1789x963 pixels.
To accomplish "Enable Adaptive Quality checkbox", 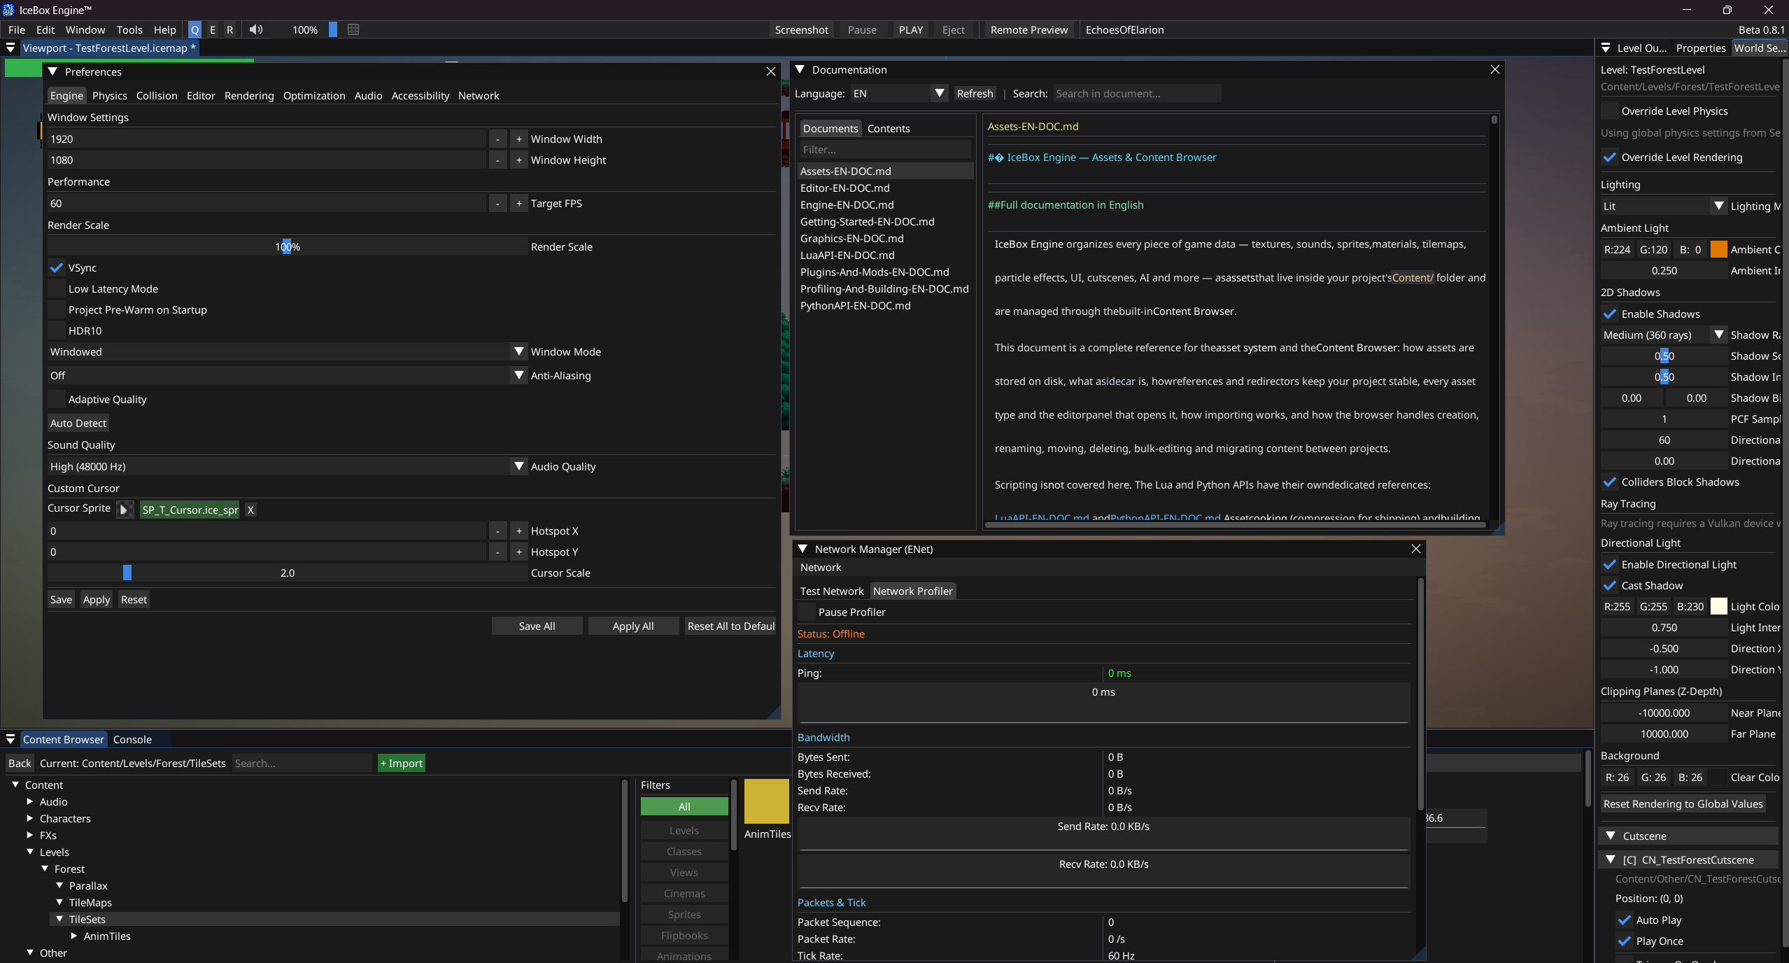I will [x=57, y=400].
